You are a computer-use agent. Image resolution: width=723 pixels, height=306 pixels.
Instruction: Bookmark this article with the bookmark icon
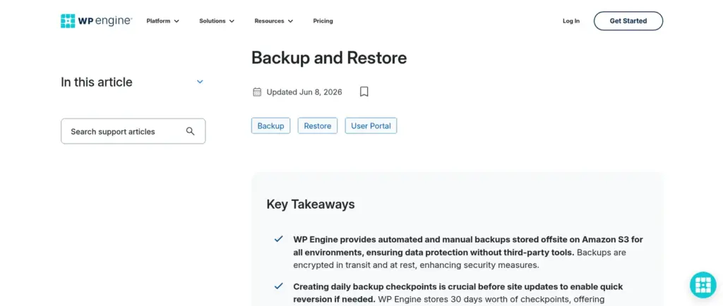pos(364,92)
